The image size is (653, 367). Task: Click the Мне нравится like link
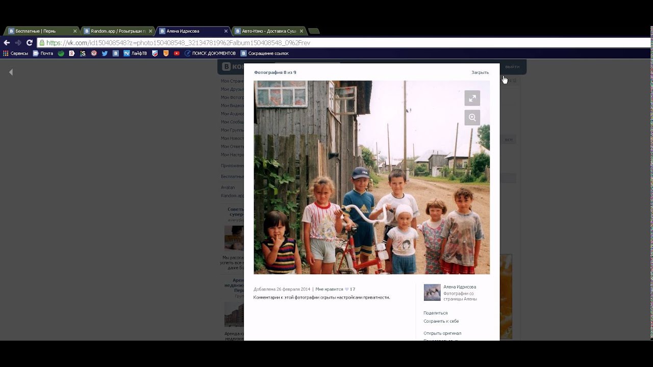(329, 289)
